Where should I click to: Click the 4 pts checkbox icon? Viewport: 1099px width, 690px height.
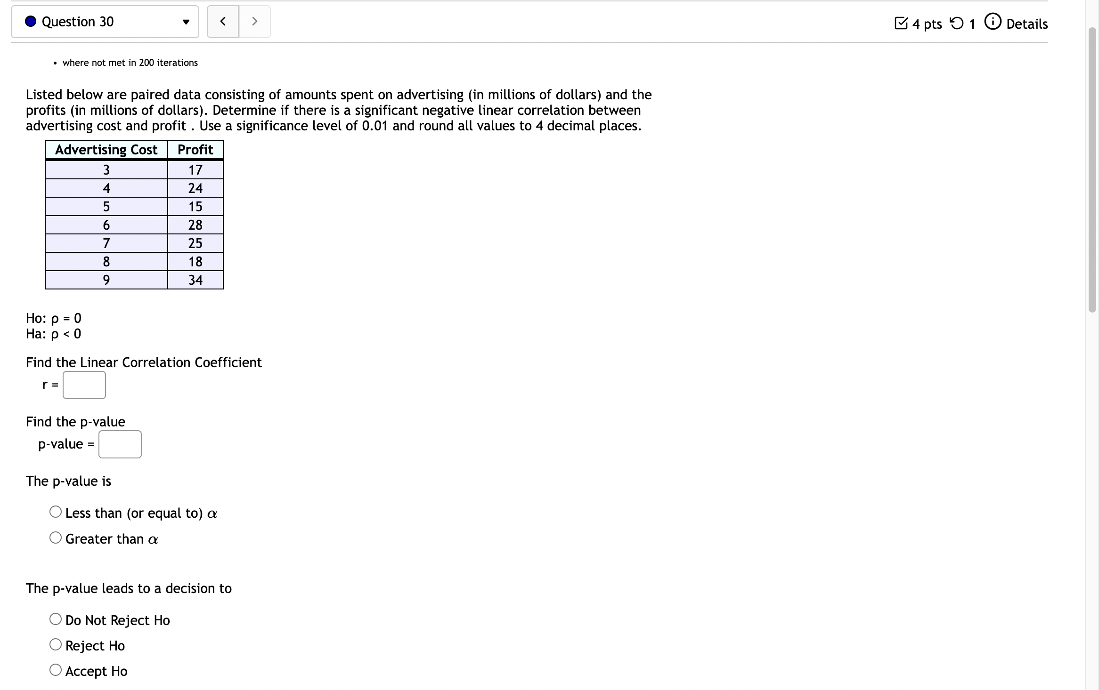(901, 23)
